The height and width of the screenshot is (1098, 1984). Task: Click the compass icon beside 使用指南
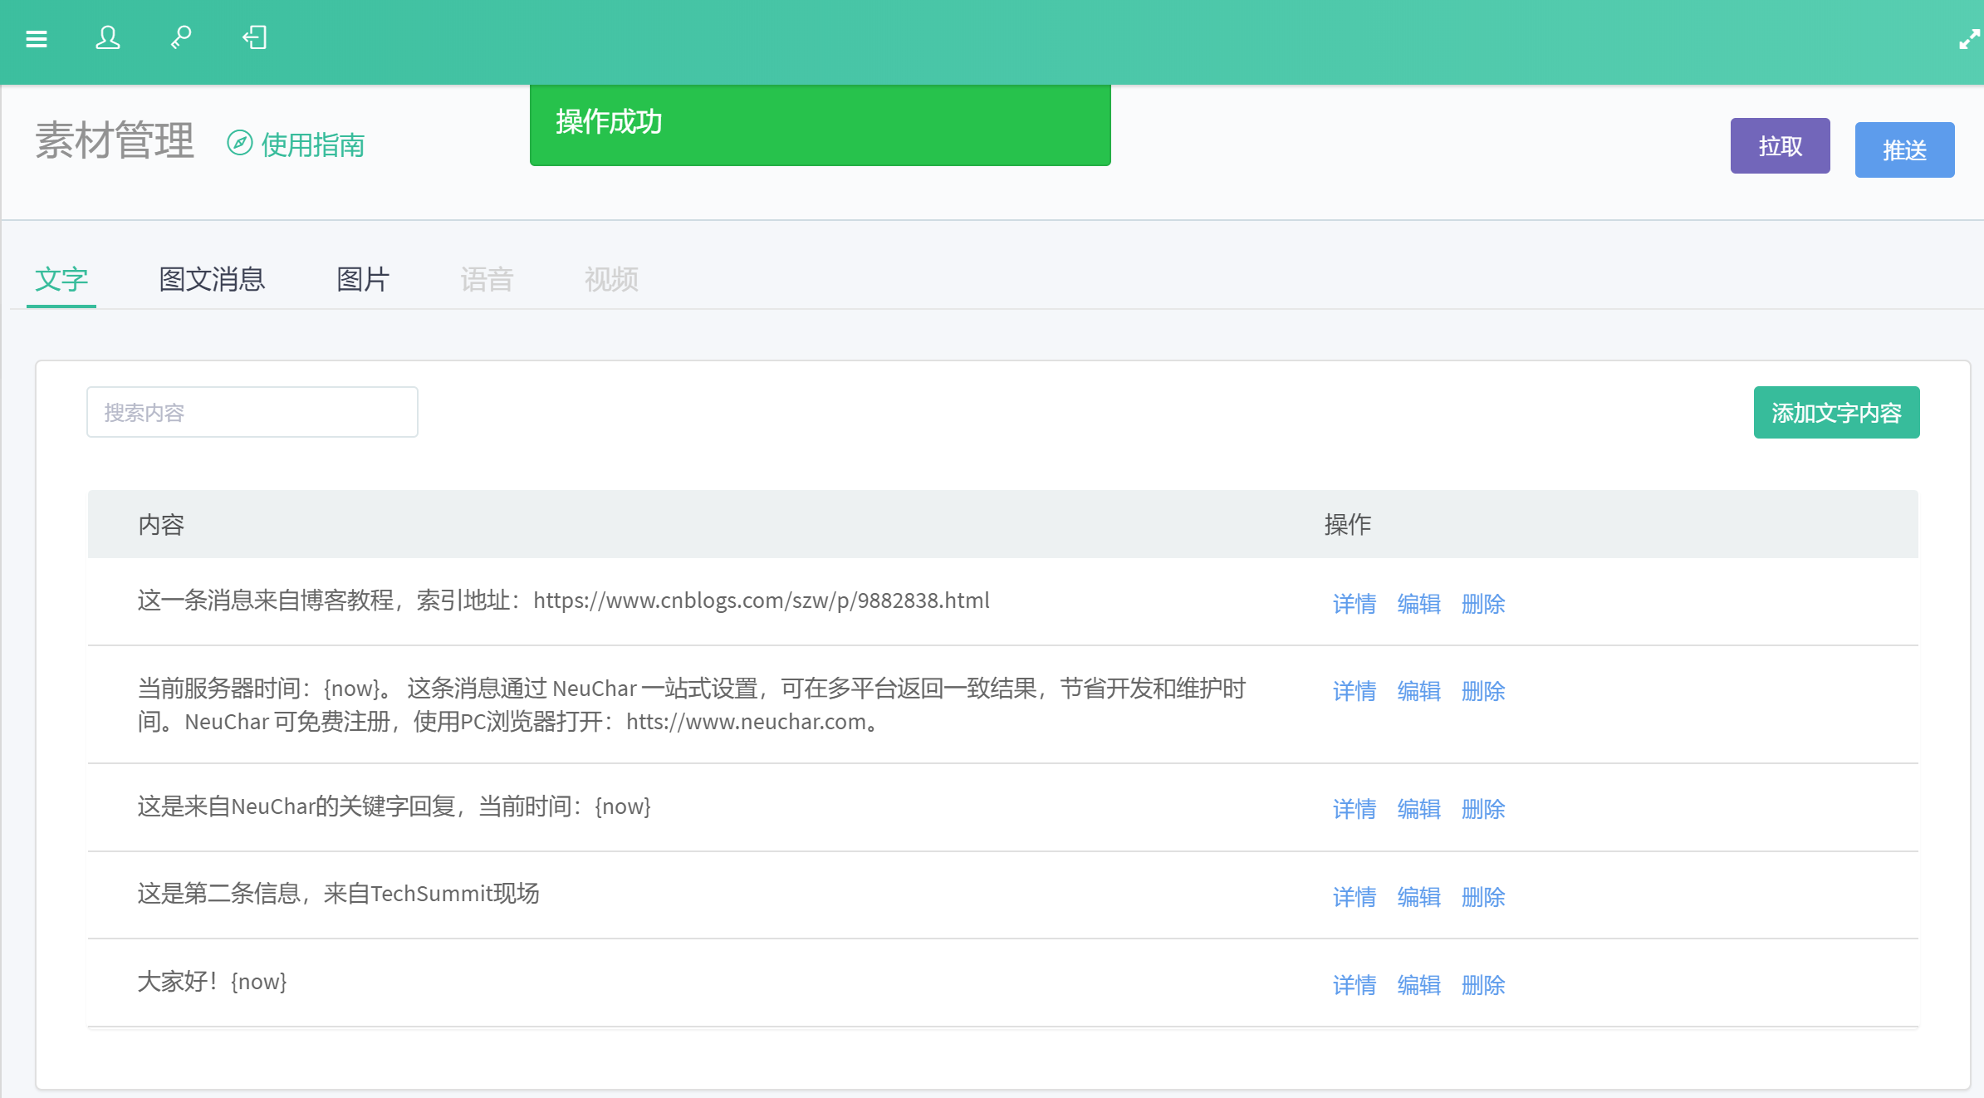[239, 143]
